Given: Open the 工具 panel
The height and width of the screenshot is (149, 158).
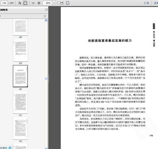Looking at the screenshot, I should [x=146, y=3].
